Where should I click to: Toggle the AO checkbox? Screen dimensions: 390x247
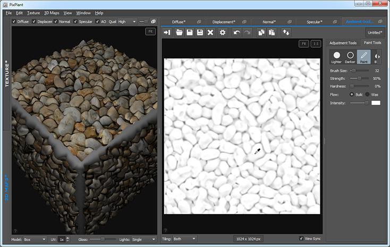click(98, 22)
